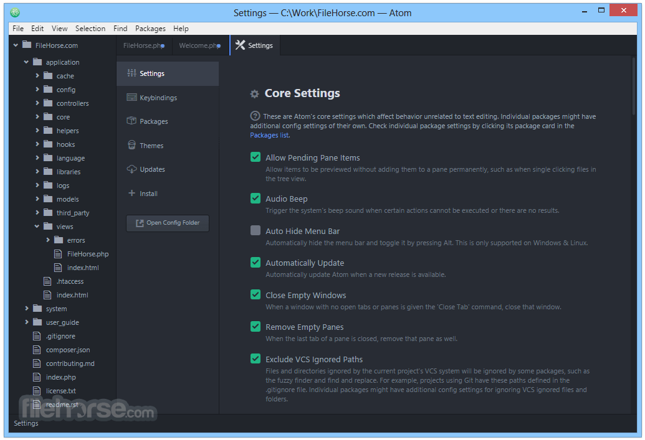Uncheck the Audio Beep checkbox
Image resolution: width=645 pixels, height=440 pixels.
256,198
